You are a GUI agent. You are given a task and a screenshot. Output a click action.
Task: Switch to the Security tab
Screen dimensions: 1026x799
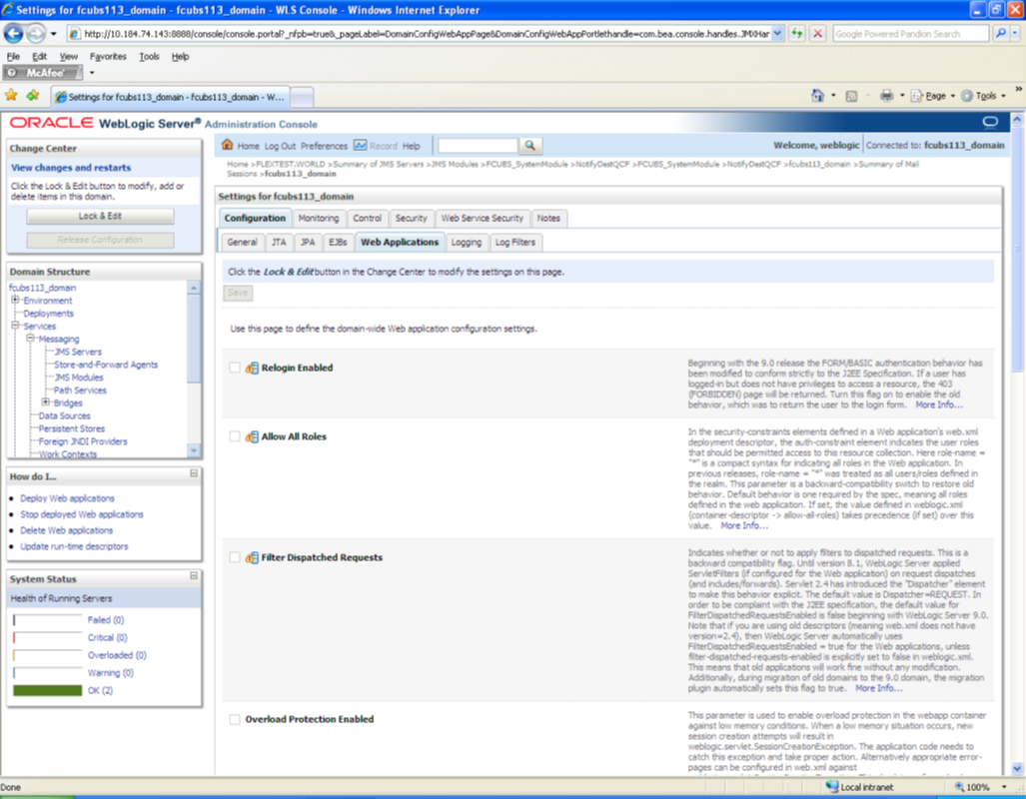(411, 218)
